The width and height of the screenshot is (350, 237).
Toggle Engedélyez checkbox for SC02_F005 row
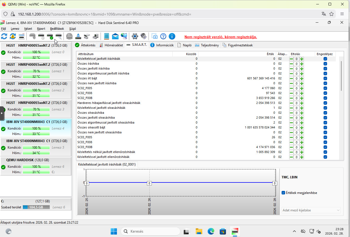325,88
